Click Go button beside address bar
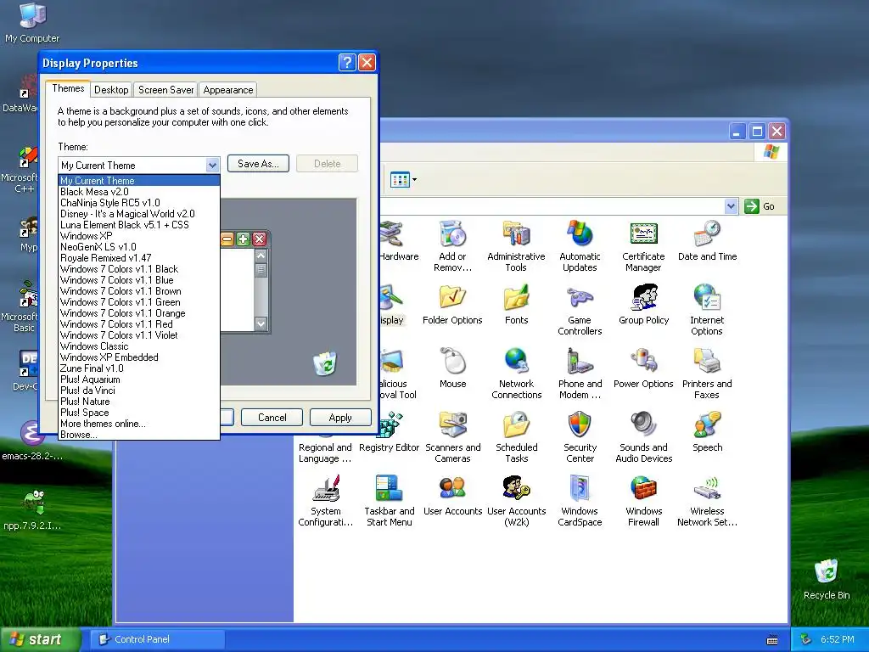This screenshot has width=869, height=652. click(x=760, y=206)
